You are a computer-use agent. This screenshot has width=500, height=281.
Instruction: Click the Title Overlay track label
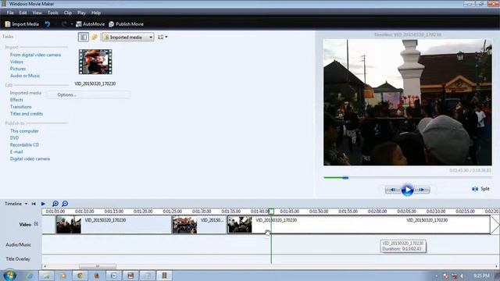point(18,259)
